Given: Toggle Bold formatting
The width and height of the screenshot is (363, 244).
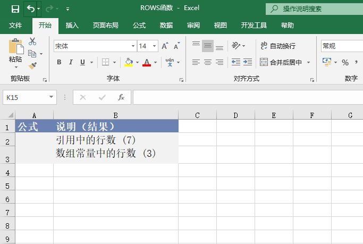Looking at the screenshot, I should pyautogui.click(x=59, y=63).
